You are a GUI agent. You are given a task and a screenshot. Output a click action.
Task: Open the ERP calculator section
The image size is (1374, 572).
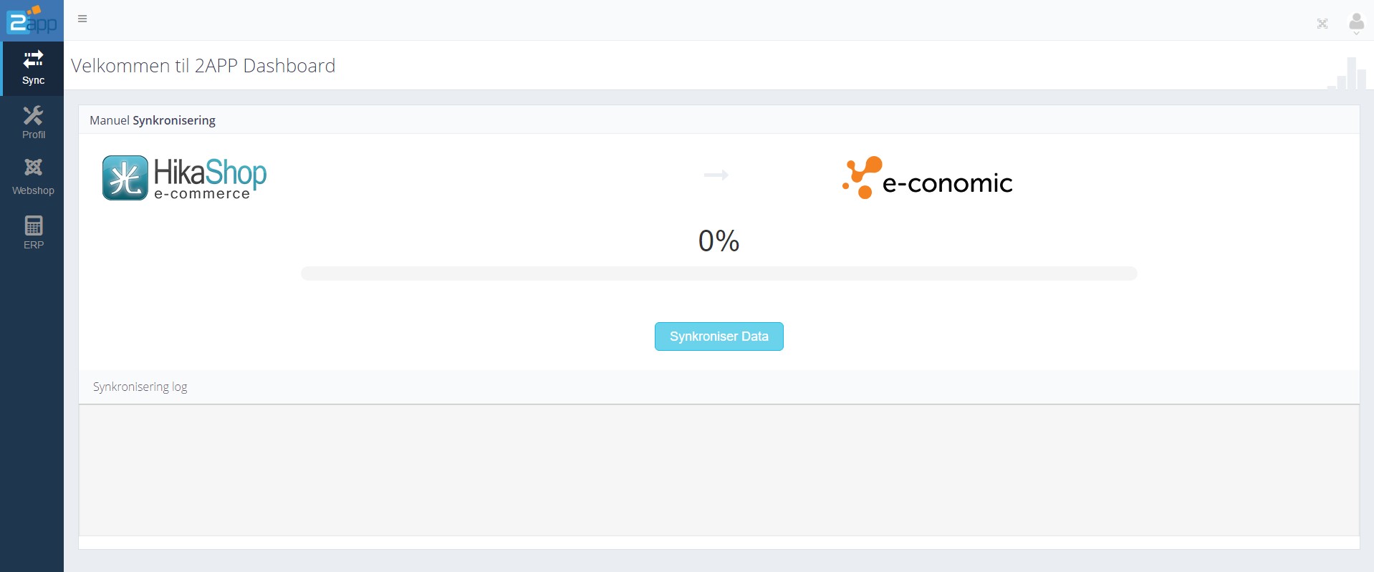coord(33,233)
